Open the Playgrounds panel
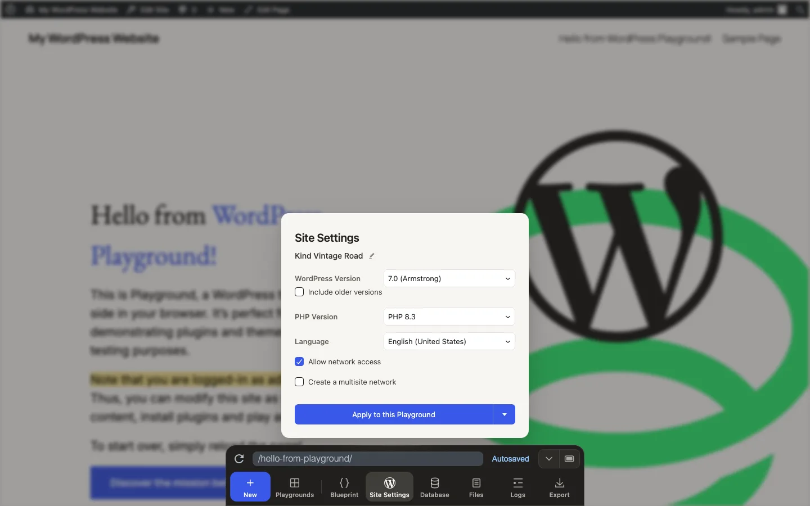The image size is (810, 506). point(295,487)
